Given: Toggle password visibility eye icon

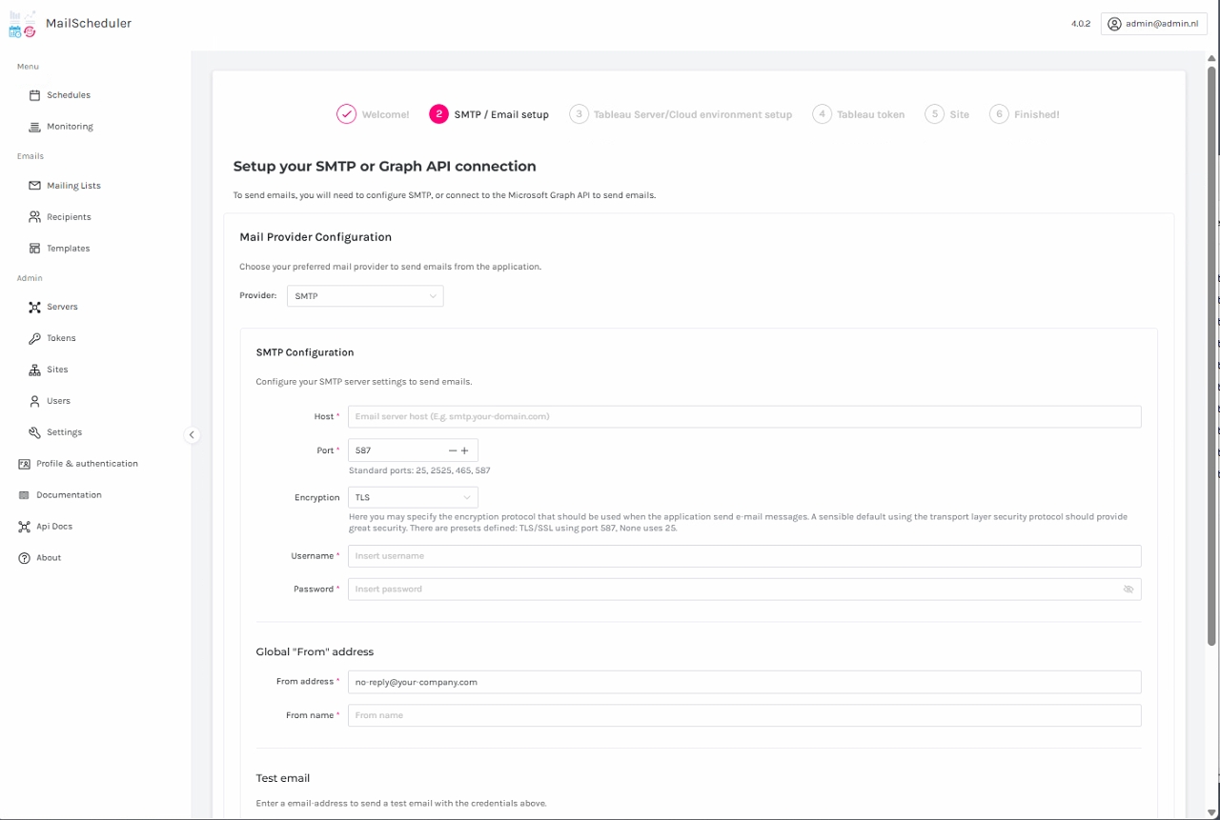Looking at the screenshot, I should pyautogui.click(x=1128, y=590).
